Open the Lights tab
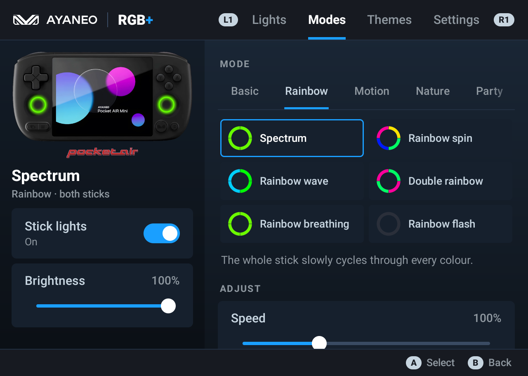The height and width of the screenshot is (376, 528). coord(269,20)
